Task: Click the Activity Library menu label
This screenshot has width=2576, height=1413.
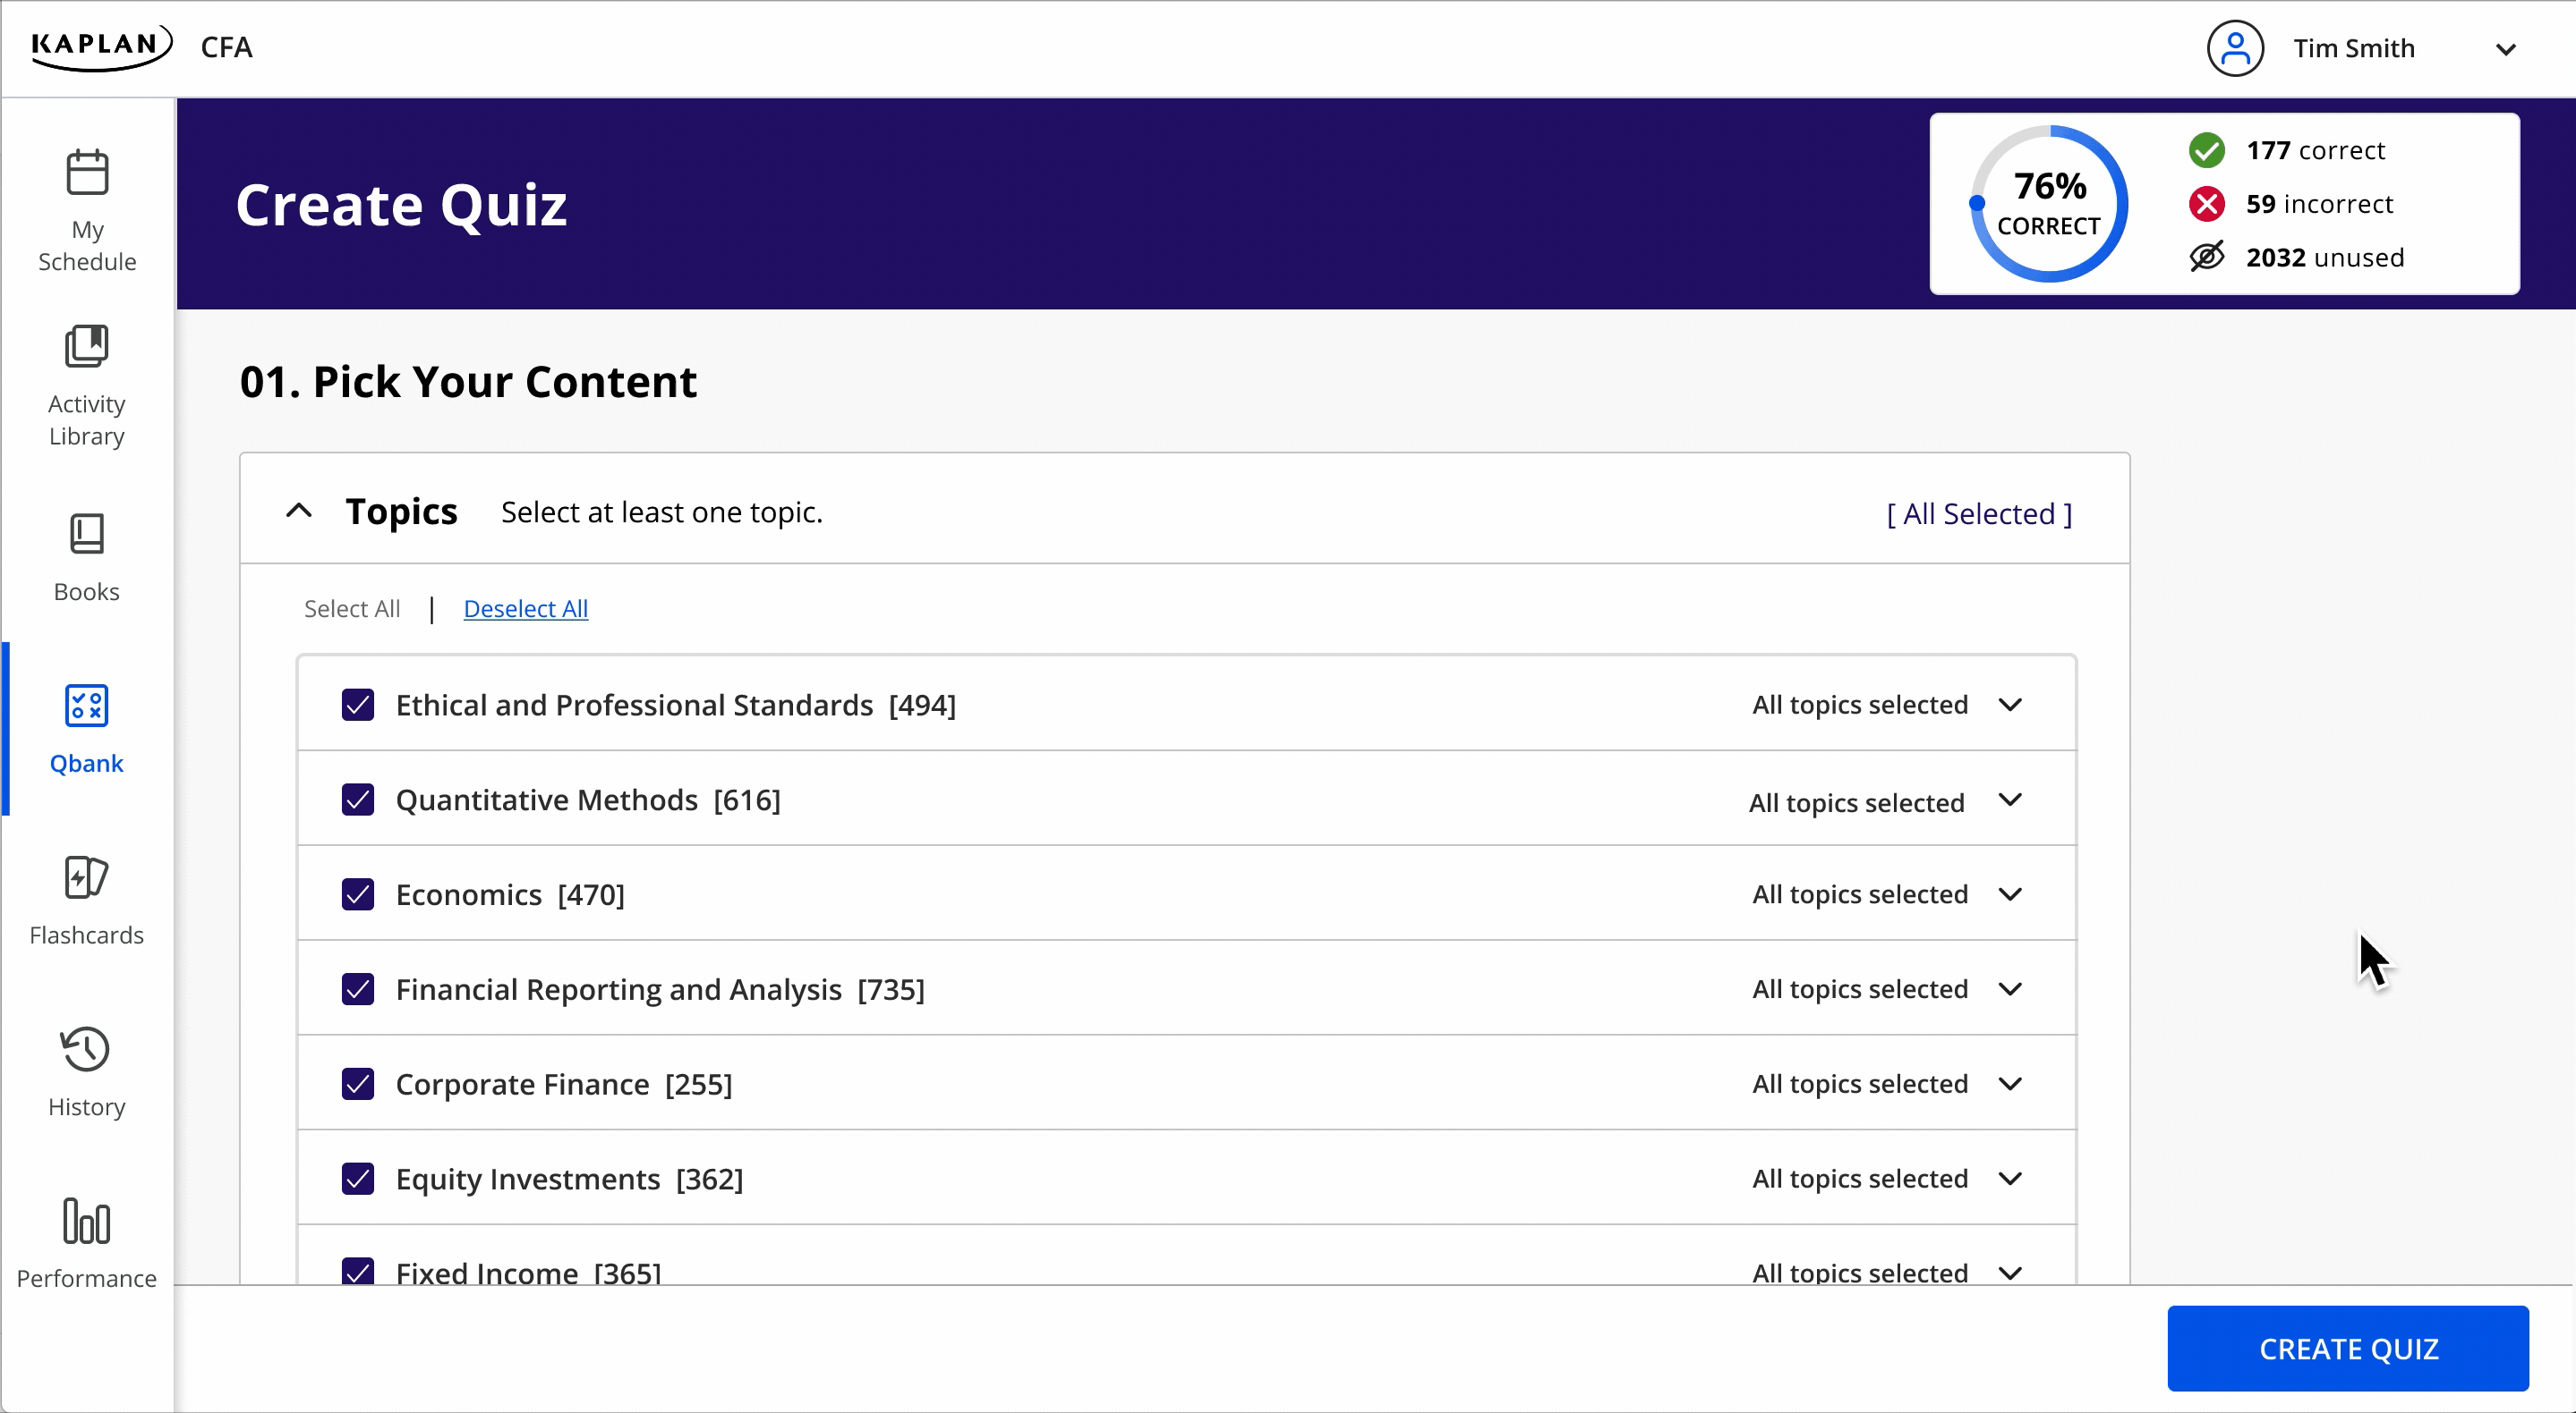Action: click(87, 419)
